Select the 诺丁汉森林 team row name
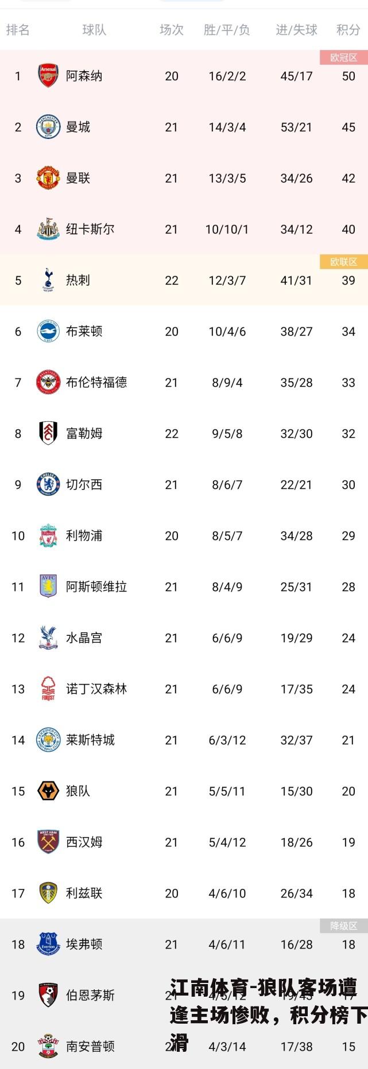368x1069 pixels. point(96,689)
